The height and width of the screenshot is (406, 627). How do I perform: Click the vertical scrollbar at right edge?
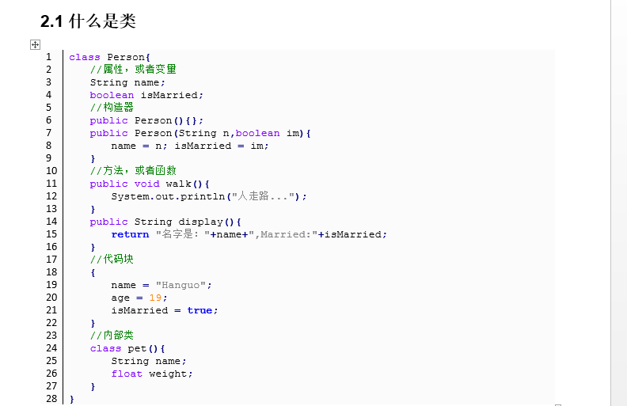[618, 203]
